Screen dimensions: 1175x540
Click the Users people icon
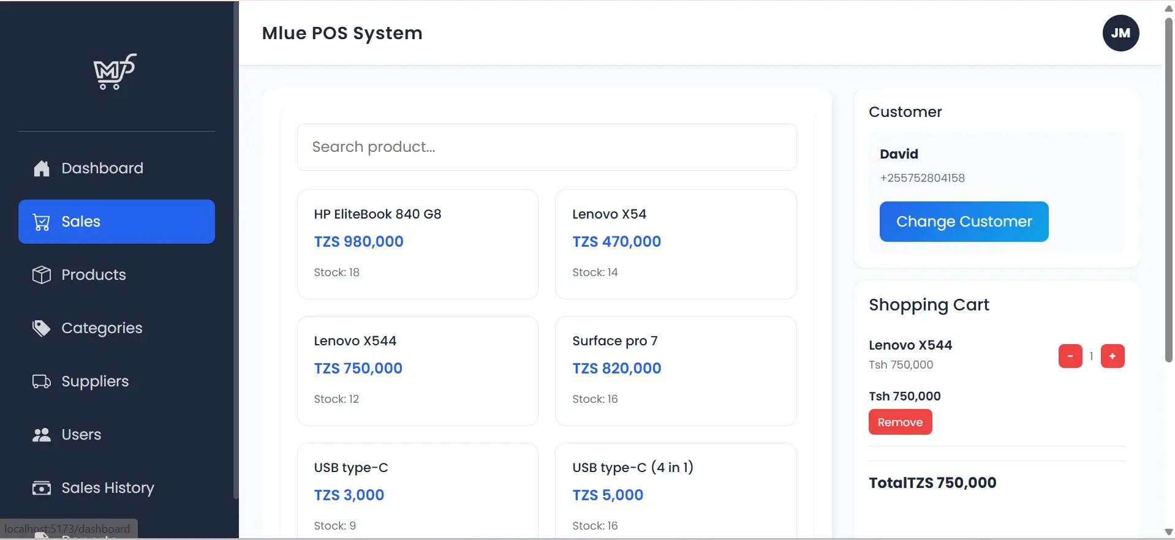41,435
